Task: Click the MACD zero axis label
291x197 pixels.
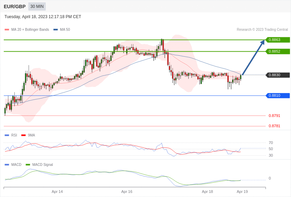Action: pos(270,178)
